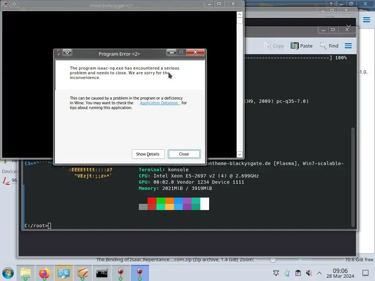Open the Konsole hamburger menu

click(348, 46)
